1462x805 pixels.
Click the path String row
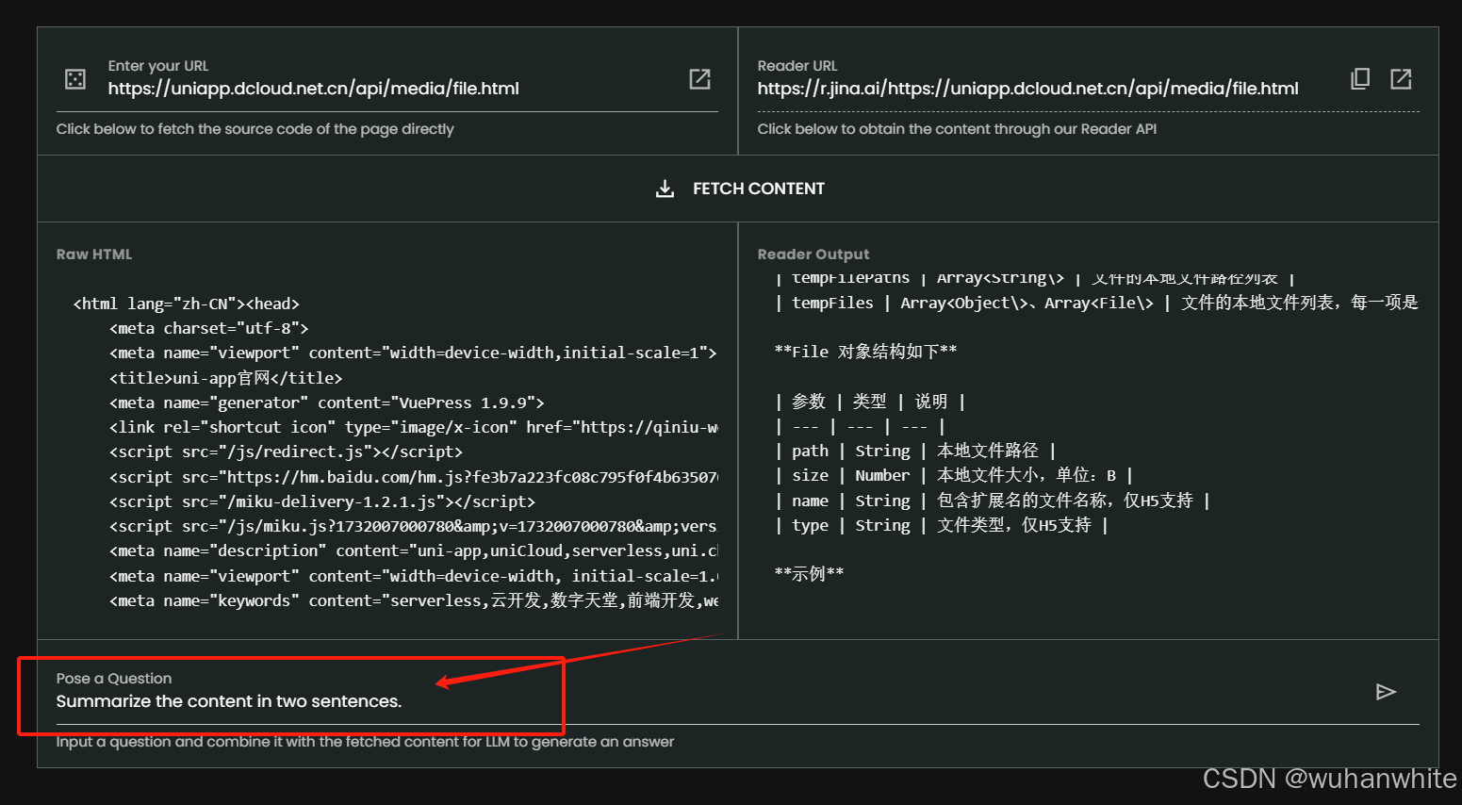pyautogui.click(x=914, y=451)
